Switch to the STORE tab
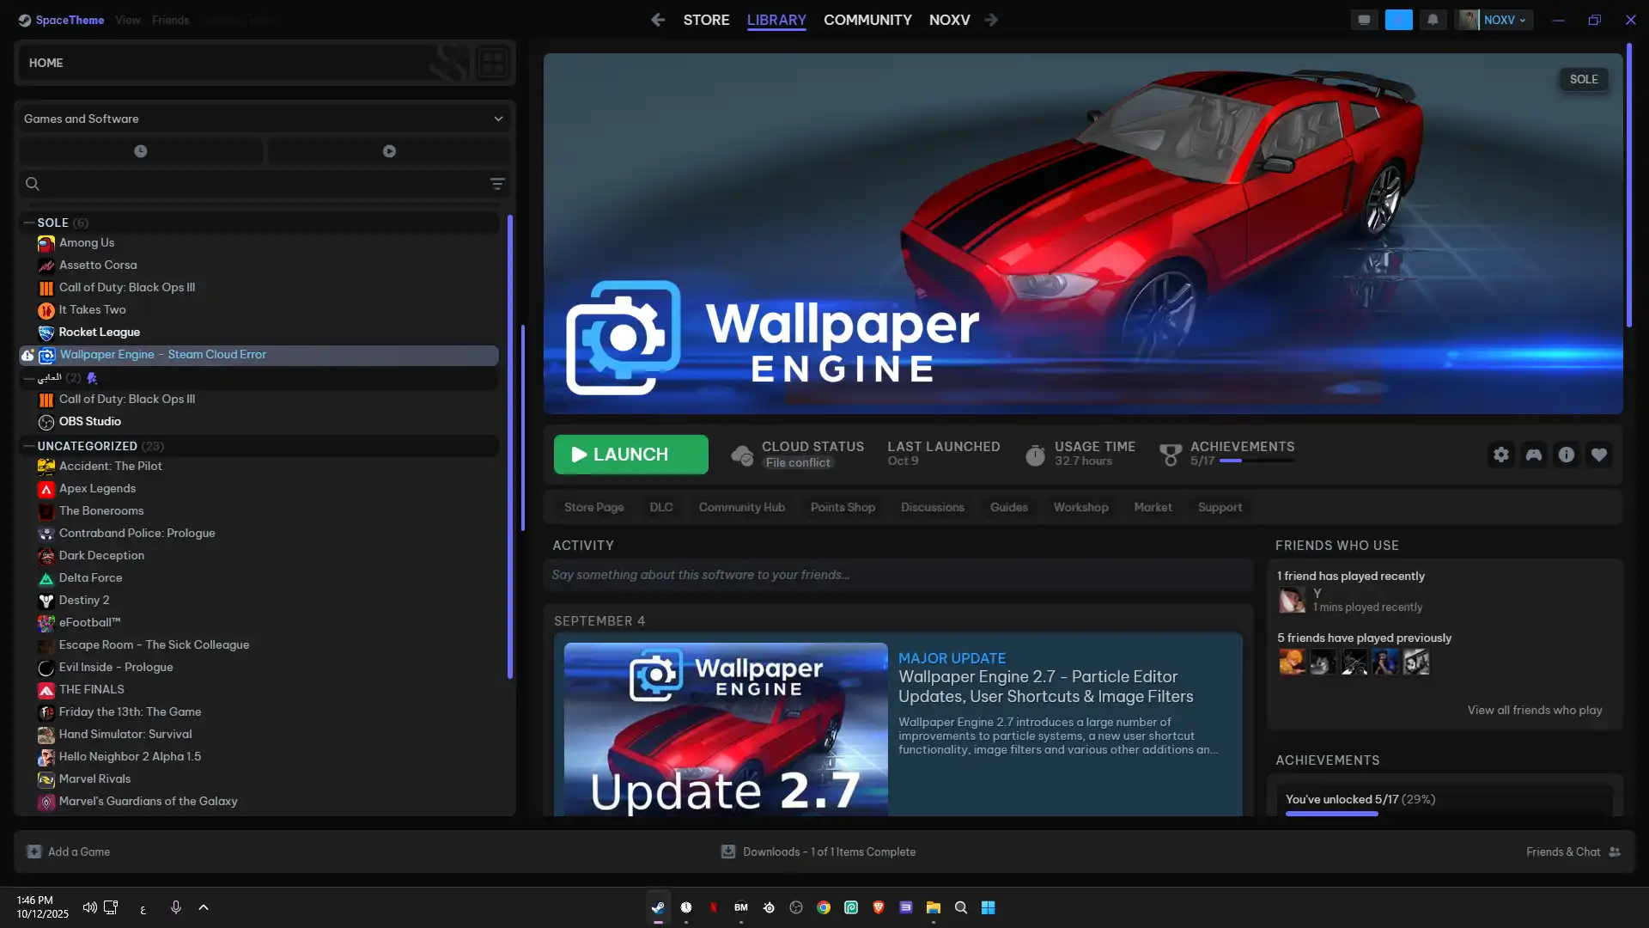The width and height of the screenshot is (1649, 928). 706,20
